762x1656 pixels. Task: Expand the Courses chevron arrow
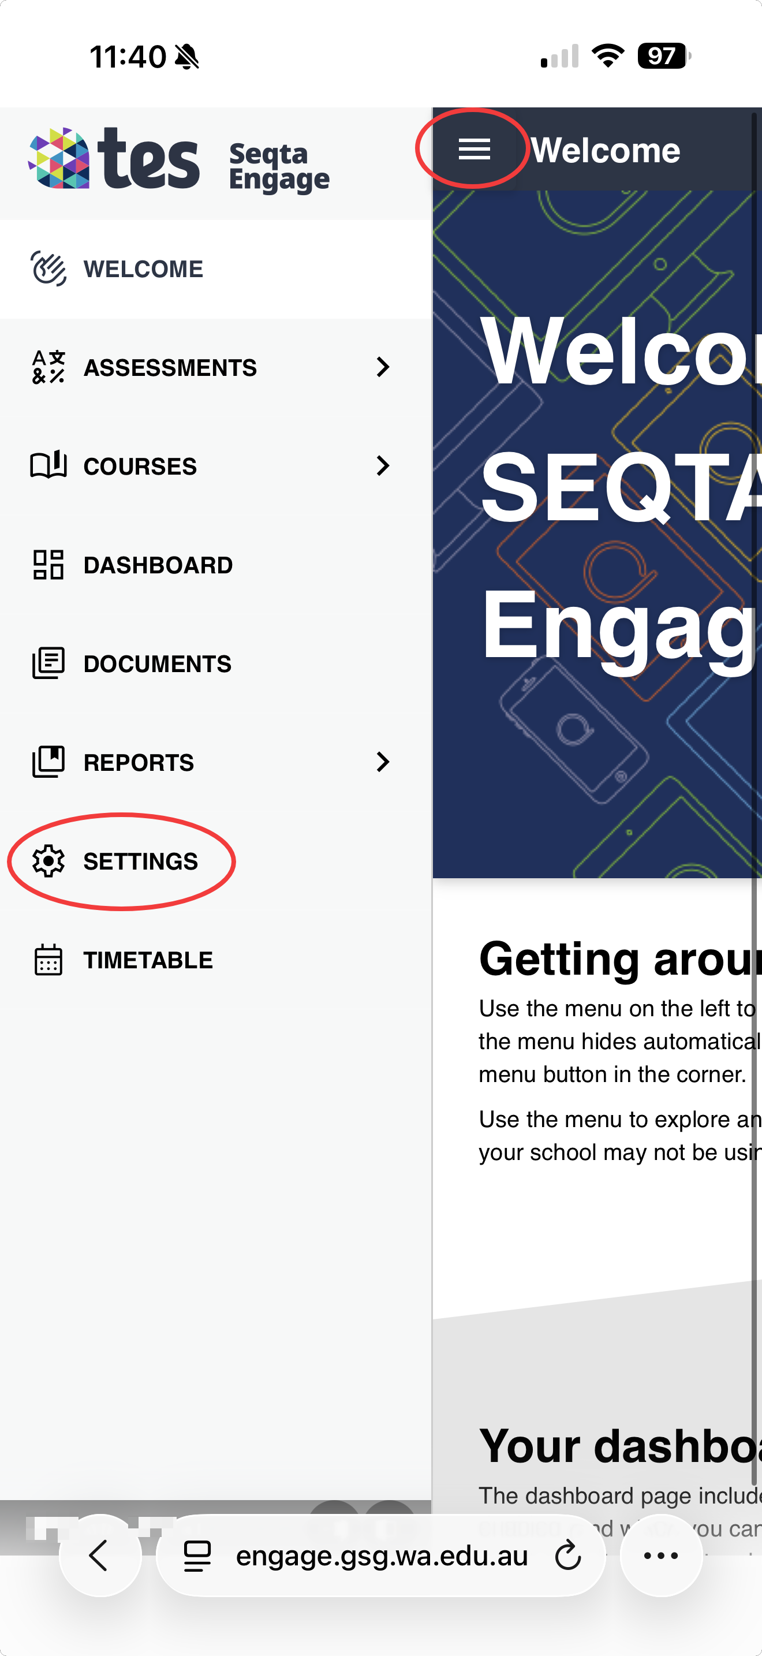(x=383, y=465)
